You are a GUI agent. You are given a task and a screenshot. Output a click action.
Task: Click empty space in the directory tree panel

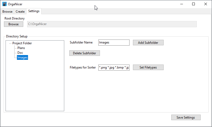[35, 87]
